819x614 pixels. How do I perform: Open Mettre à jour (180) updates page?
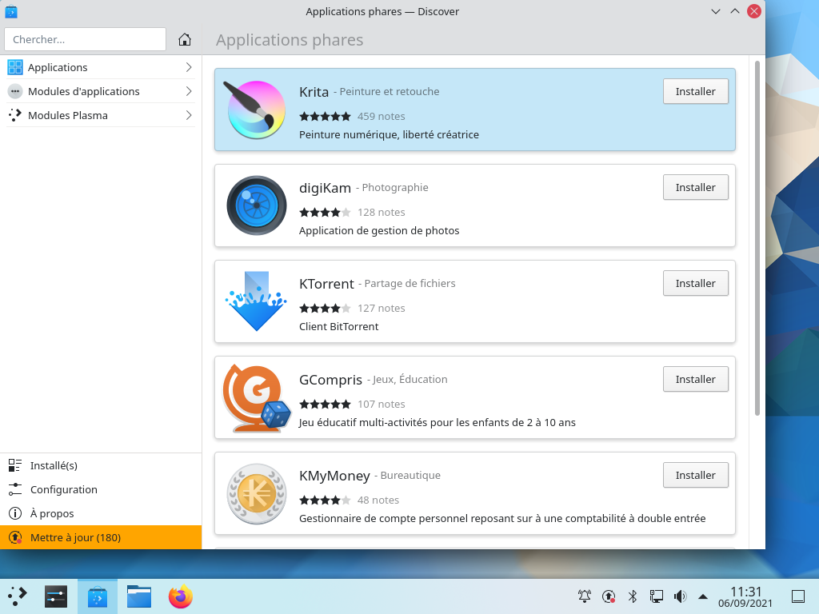pos(101,537)
